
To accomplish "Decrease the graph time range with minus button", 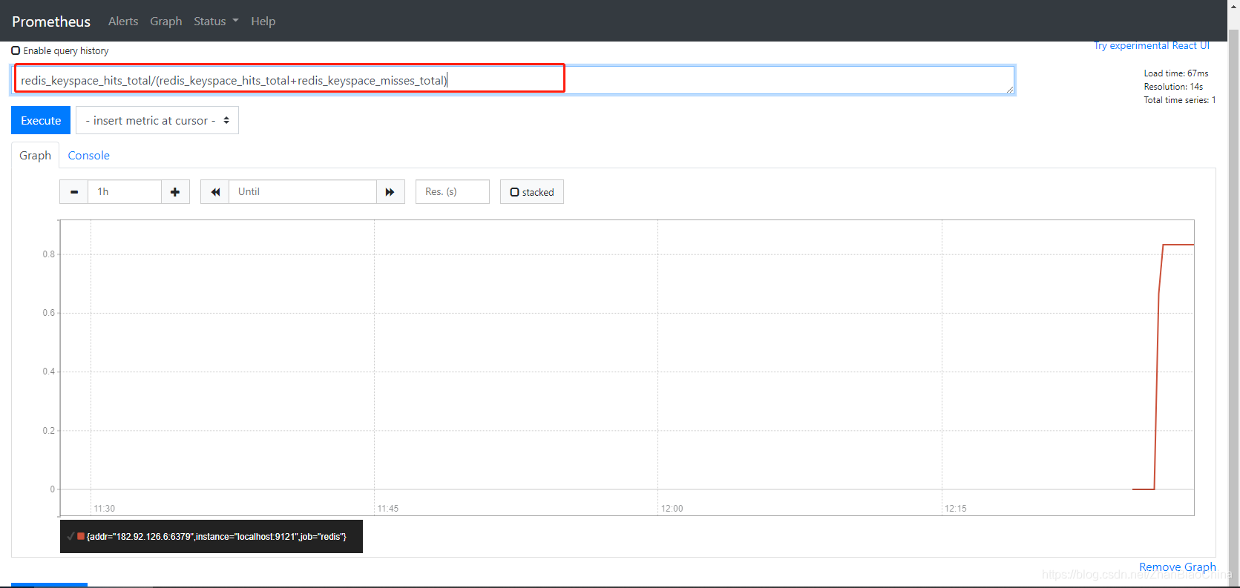I will [x=74, y=192].
